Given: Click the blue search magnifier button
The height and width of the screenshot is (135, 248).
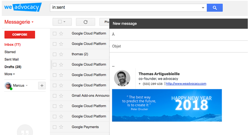Looking at the screenshot, I should 215,8.
